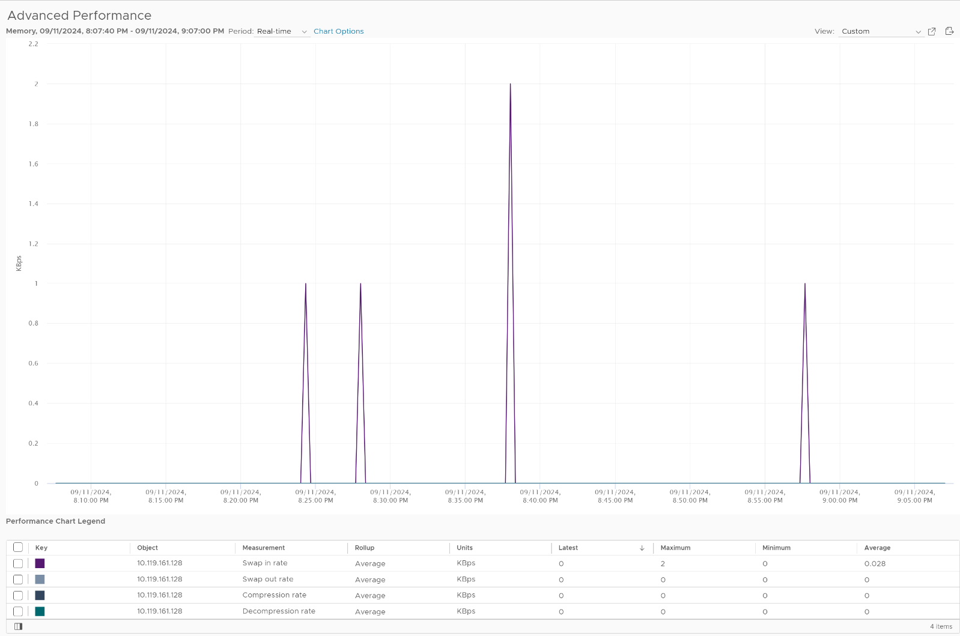
Task: Click the KBps unit in Swap out row
Action: coord(466,580)
